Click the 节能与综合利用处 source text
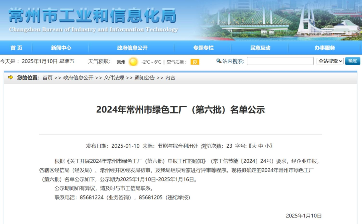 178,146
